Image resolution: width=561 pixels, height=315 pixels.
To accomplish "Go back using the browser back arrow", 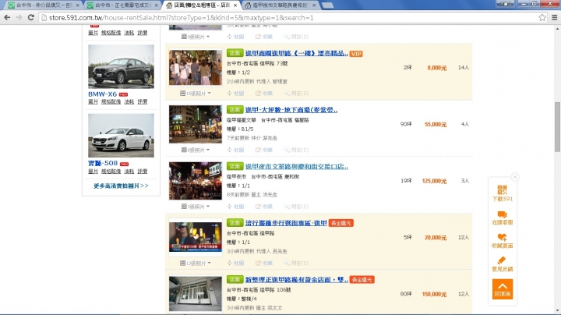I will tap(7, 17).
